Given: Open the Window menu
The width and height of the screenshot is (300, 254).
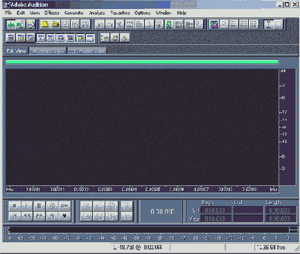Looking at the screenshot, I should (164, 13).
